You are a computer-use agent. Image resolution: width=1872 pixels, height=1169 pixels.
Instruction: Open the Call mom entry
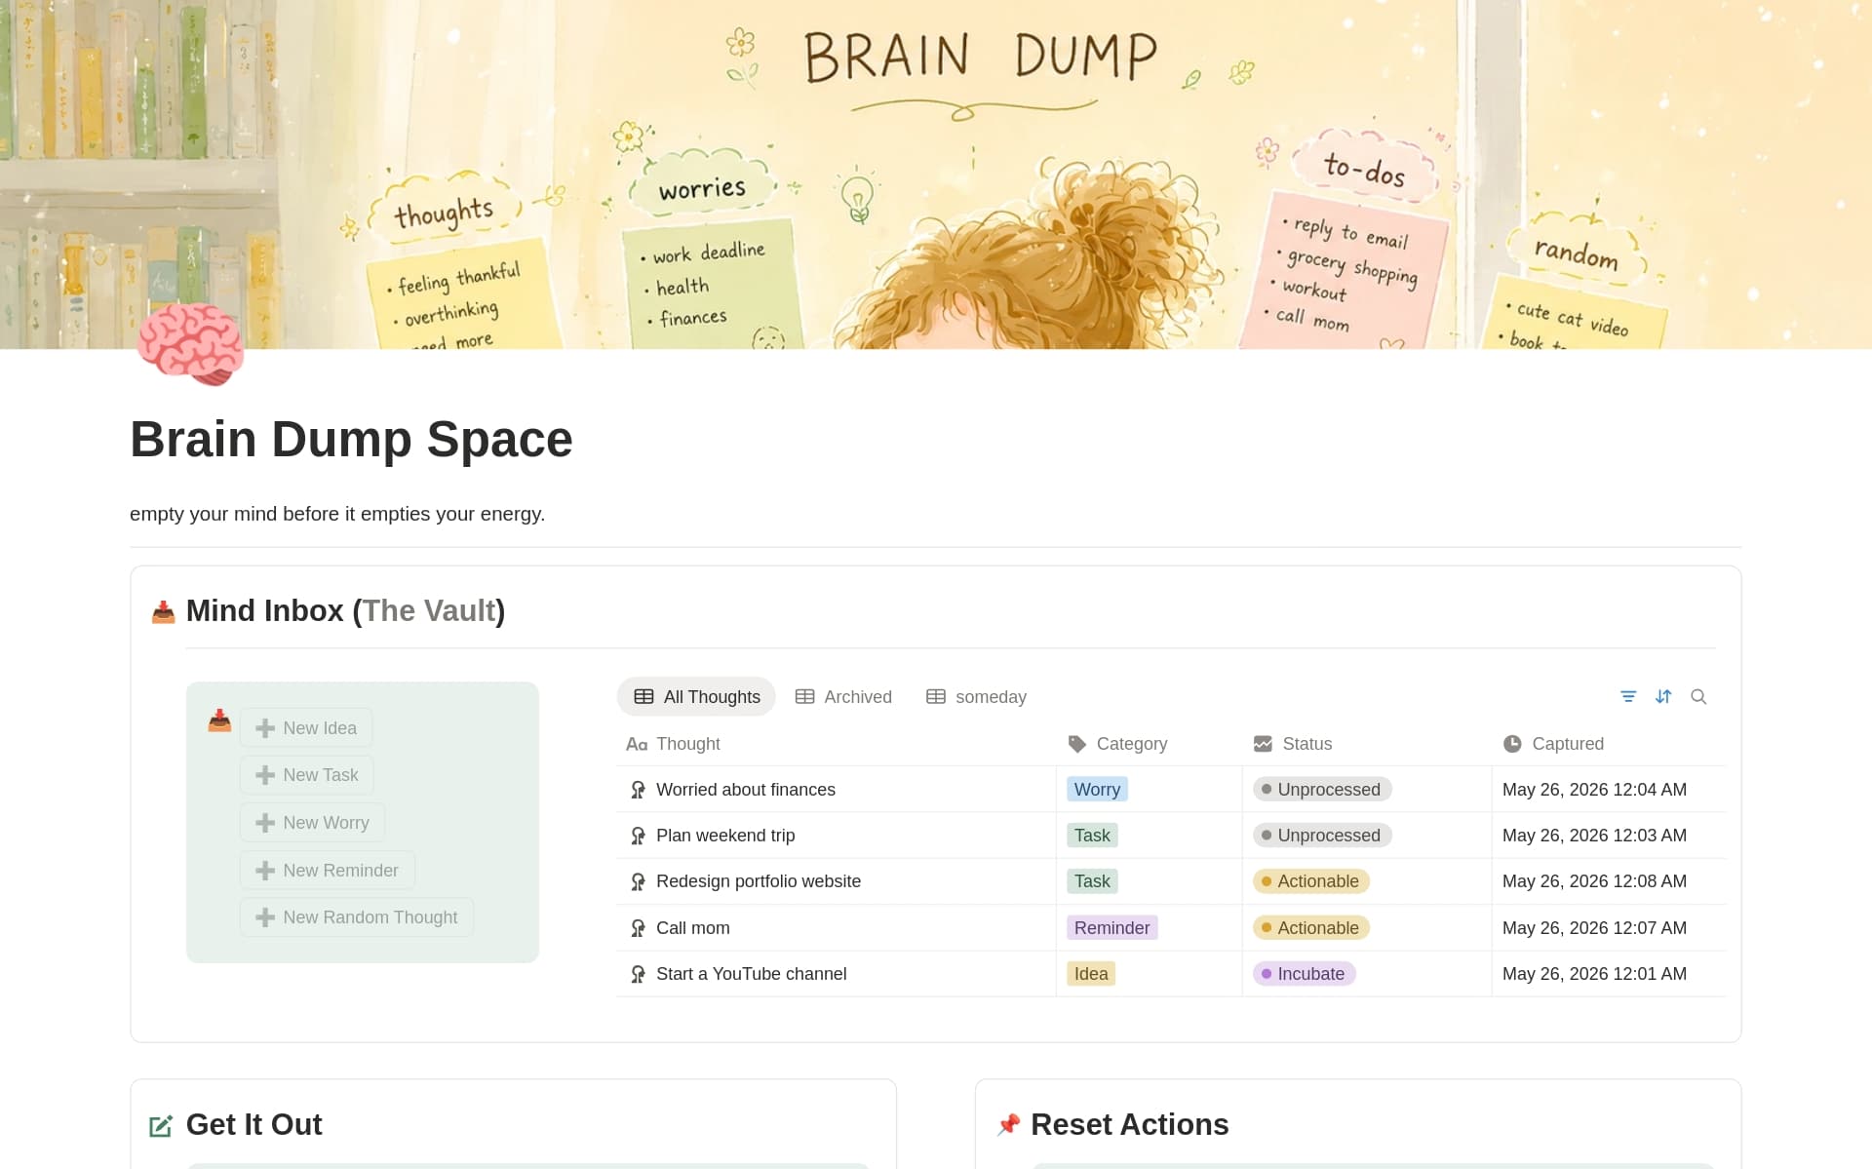point(693,928)
